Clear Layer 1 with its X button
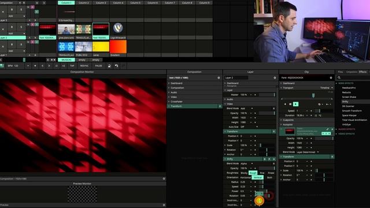This screenshot has width=370, height=208. 3,47
